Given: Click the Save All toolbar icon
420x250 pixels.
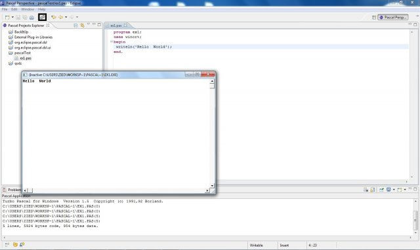Looking at the screenshot, I should [x=25, y=18].
